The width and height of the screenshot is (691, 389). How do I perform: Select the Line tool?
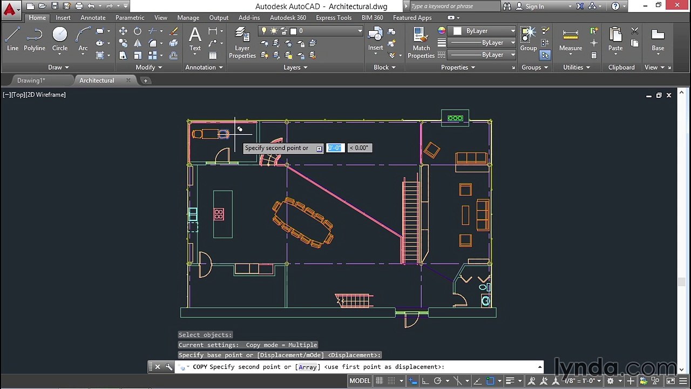tap(13, 39)
